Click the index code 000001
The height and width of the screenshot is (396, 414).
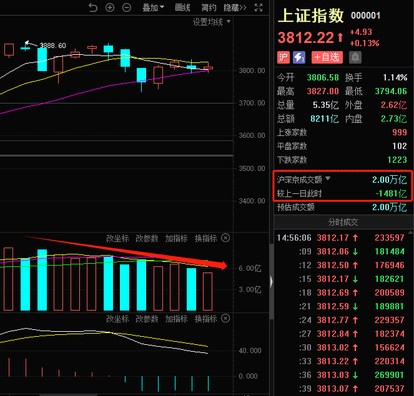(x=365, y=16)
